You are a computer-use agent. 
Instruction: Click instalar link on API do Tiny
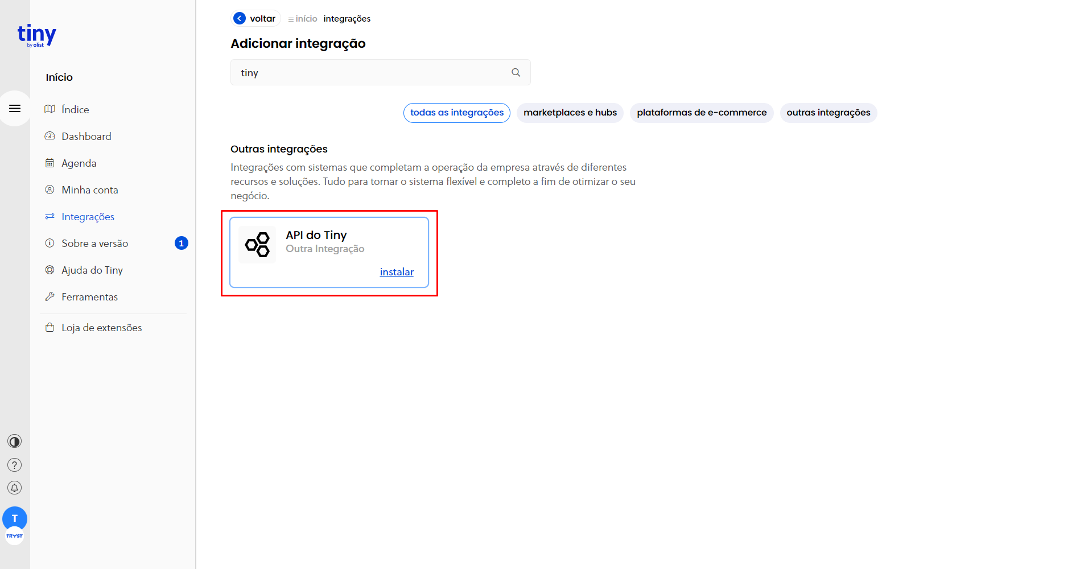[397, 272]
